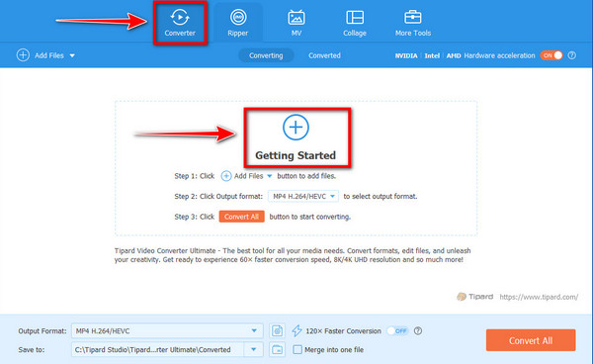
Task: Open the tipard.com website link
Action: tap(539, 297)
